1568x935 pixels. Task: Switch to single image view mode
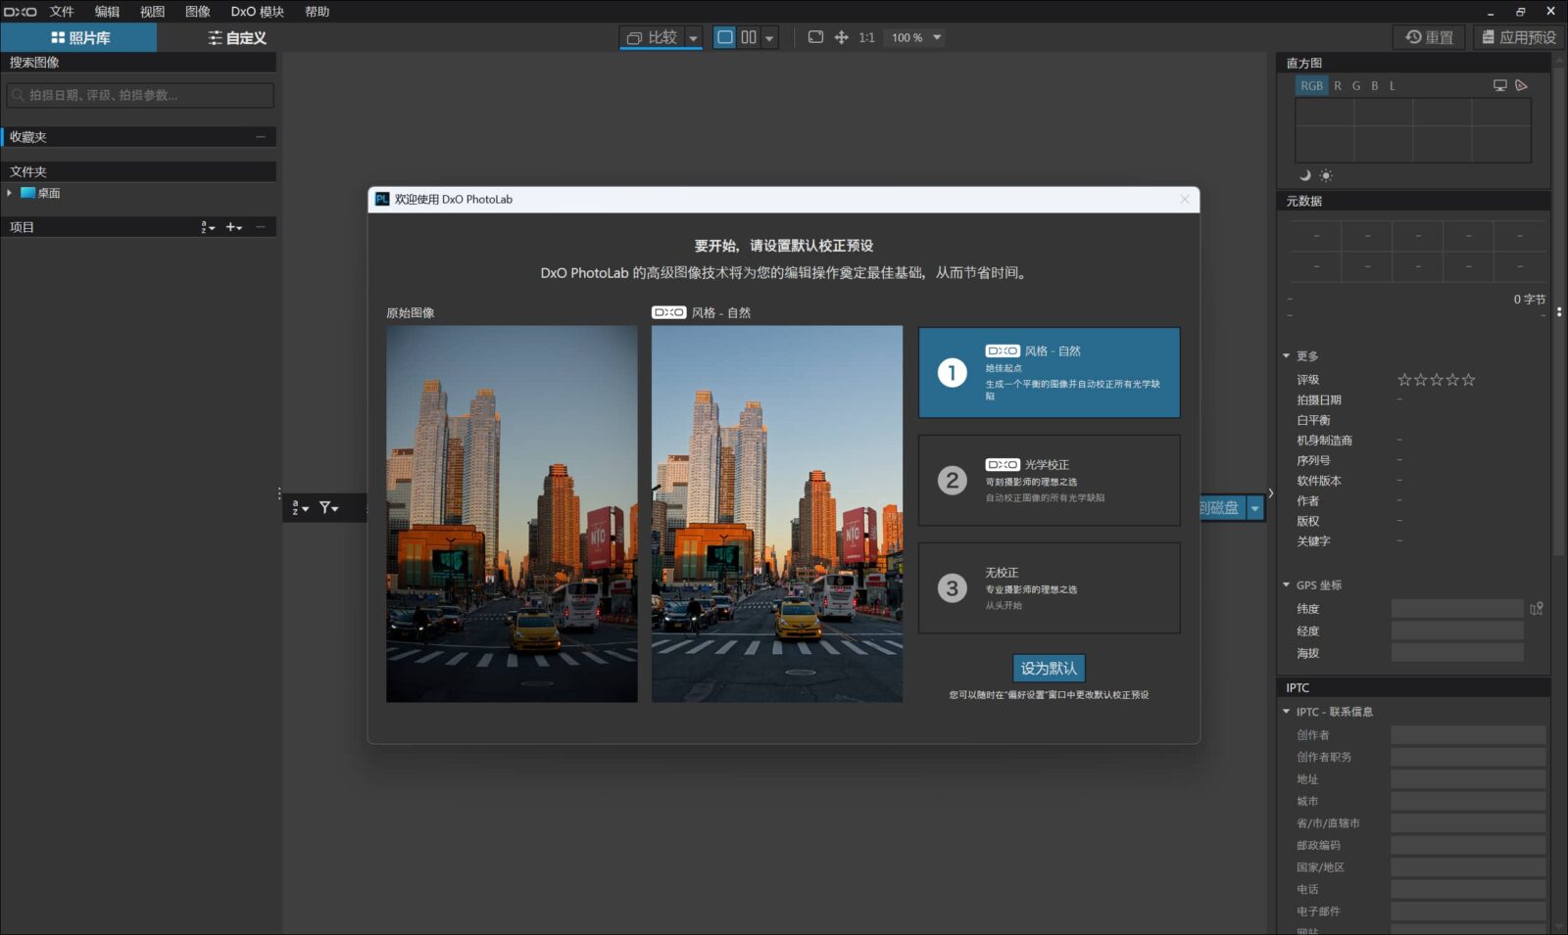tap(725, 37)
